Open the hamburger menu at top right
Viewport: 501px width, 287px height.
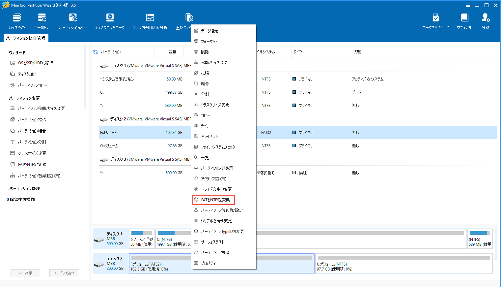pyautogui.click(x=468, y=5)
